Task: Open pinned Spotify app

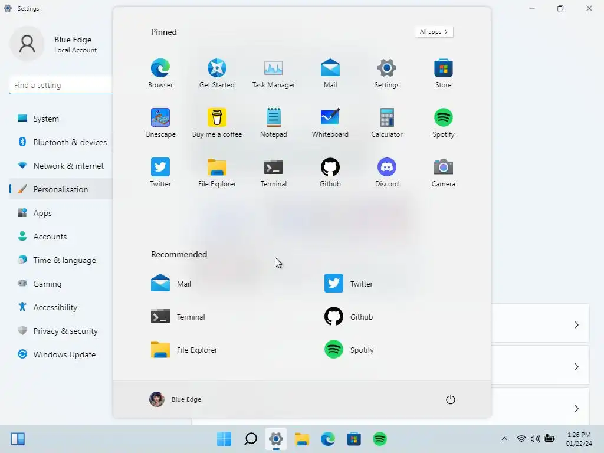Action: pyautogui.click(x=444, y=123)
